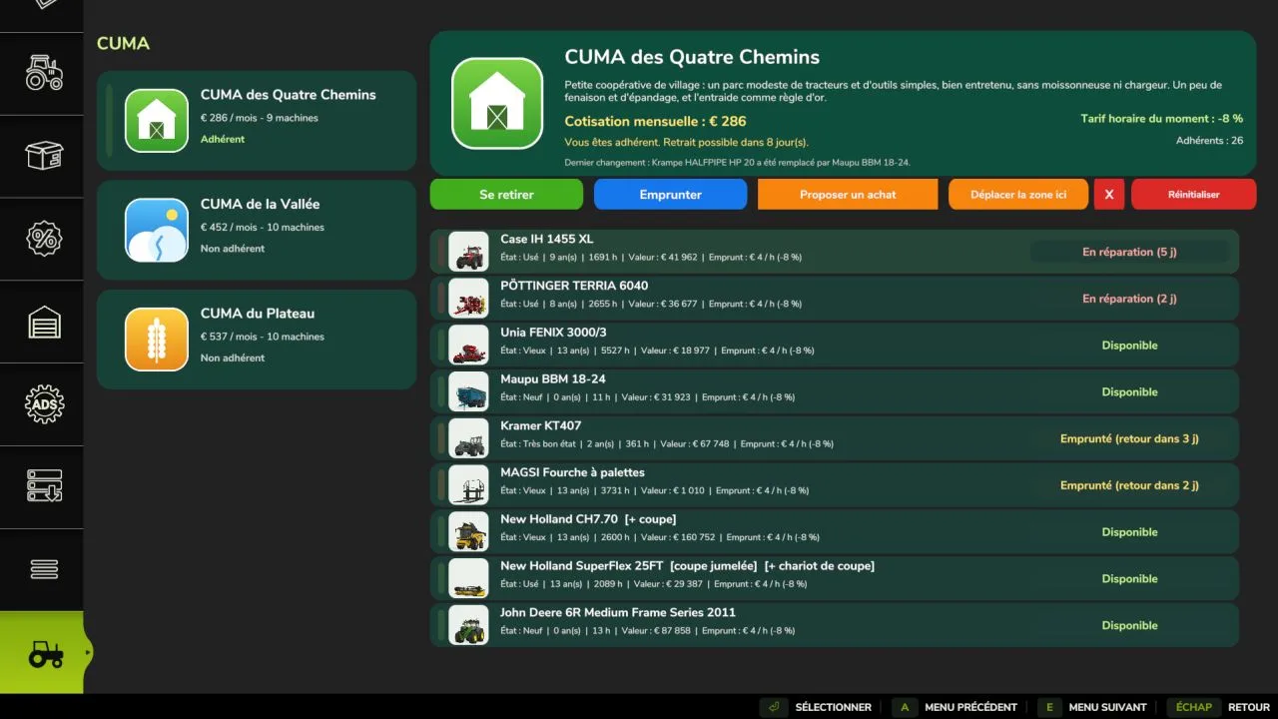Viewport: 1278px width, 719px height.
Task: Open the tractor vehicles sidebar tab
Action: click(x=43, y=73)
